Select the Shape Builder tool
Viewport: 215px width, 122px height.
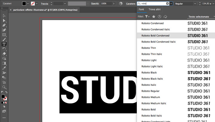[4, 59]
